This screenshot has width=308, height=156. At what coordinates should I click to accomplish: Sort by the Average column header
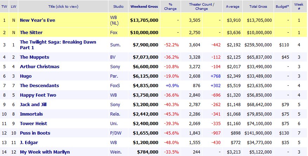click(x=233, y=6)
